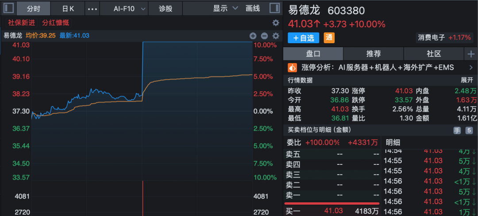Viewport: 478px width, 216px height.
Task: Click the orange 通 badge
Action: [329, 37]
